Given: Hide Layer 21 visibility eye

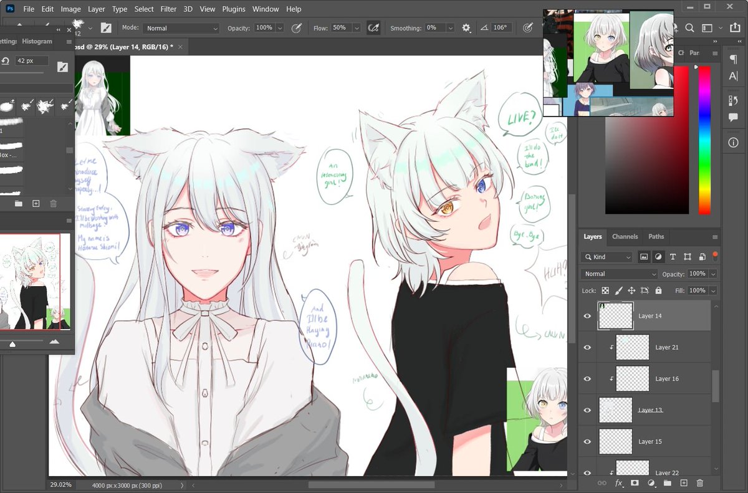Looking at the screenshot, I should tap(587, 347).
